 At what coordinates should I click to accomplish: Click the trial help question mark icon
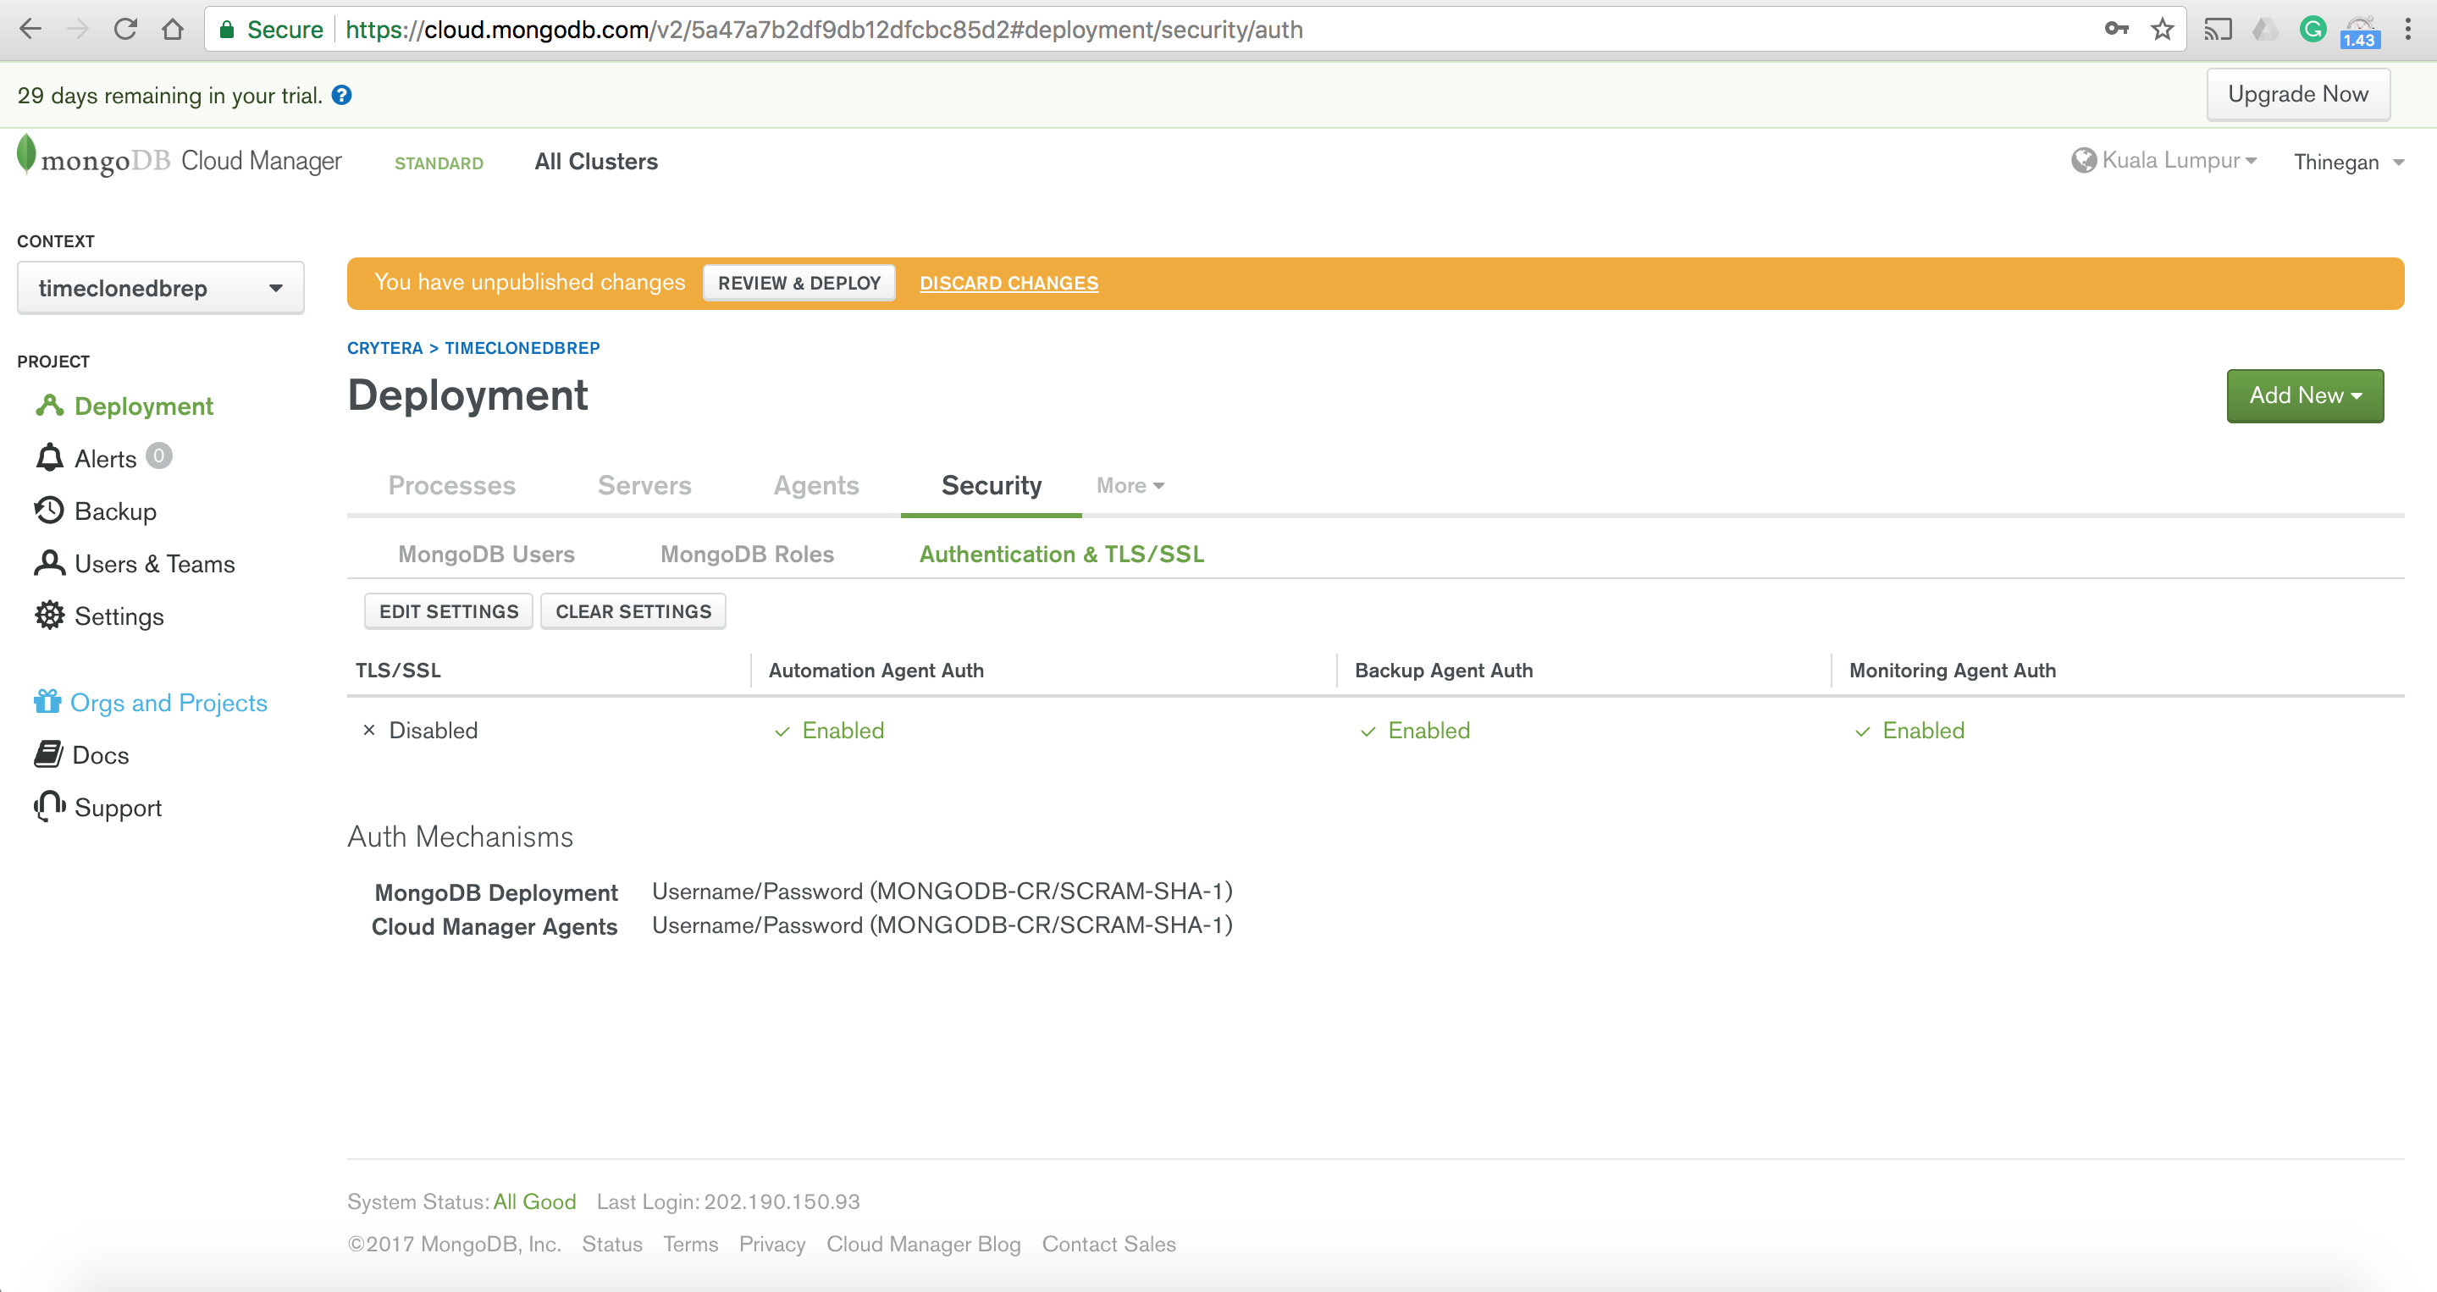pos(341,96)
